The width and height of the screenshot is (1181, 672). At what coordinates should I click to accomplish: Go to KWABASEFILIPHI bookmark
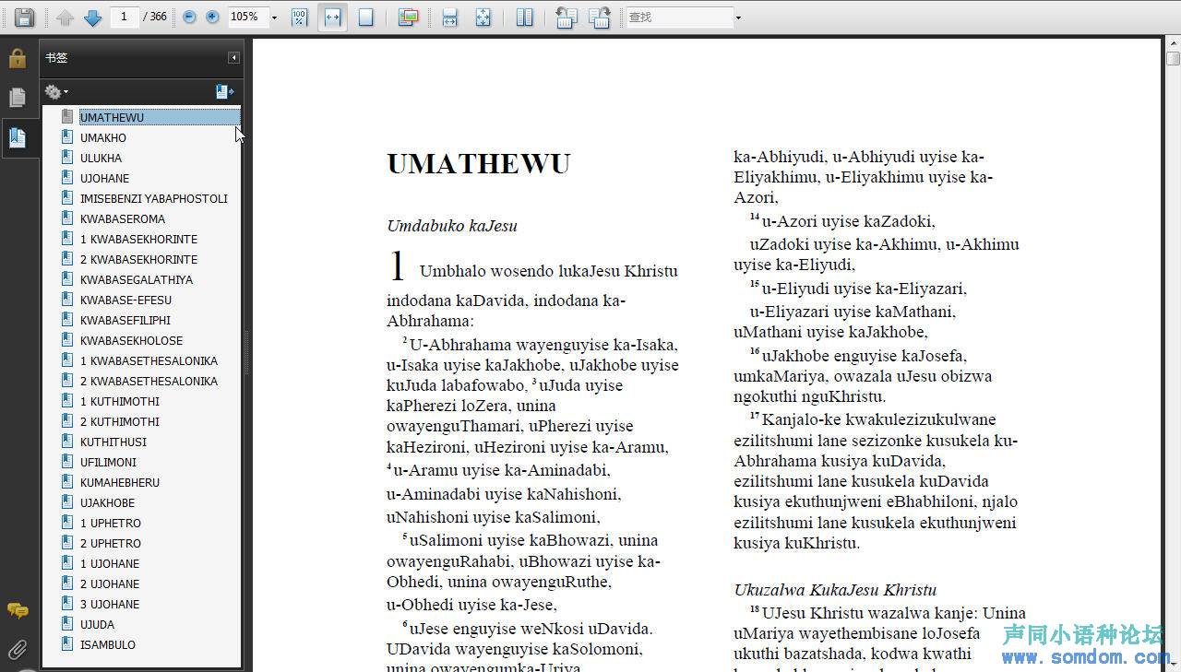(x=125, y=320)
